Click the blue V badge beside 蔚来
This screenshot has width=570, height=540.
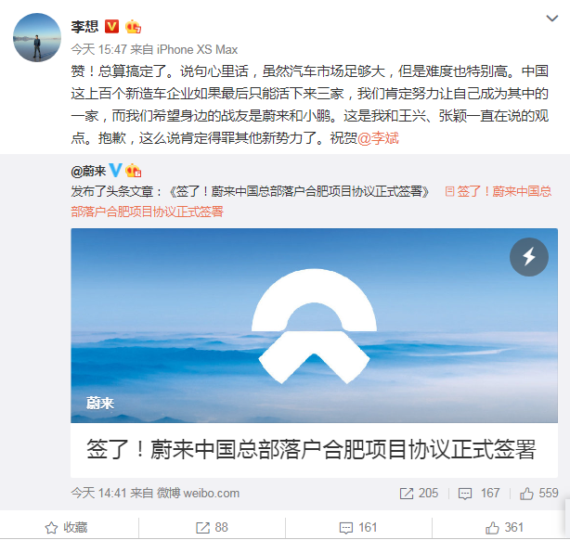(x=116, y=171)
